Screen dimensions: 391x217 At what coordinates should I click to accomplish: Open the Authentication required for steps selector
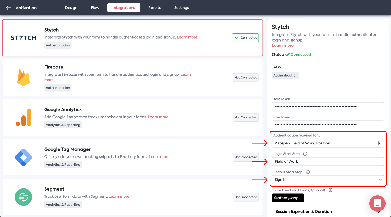point(328,143)
